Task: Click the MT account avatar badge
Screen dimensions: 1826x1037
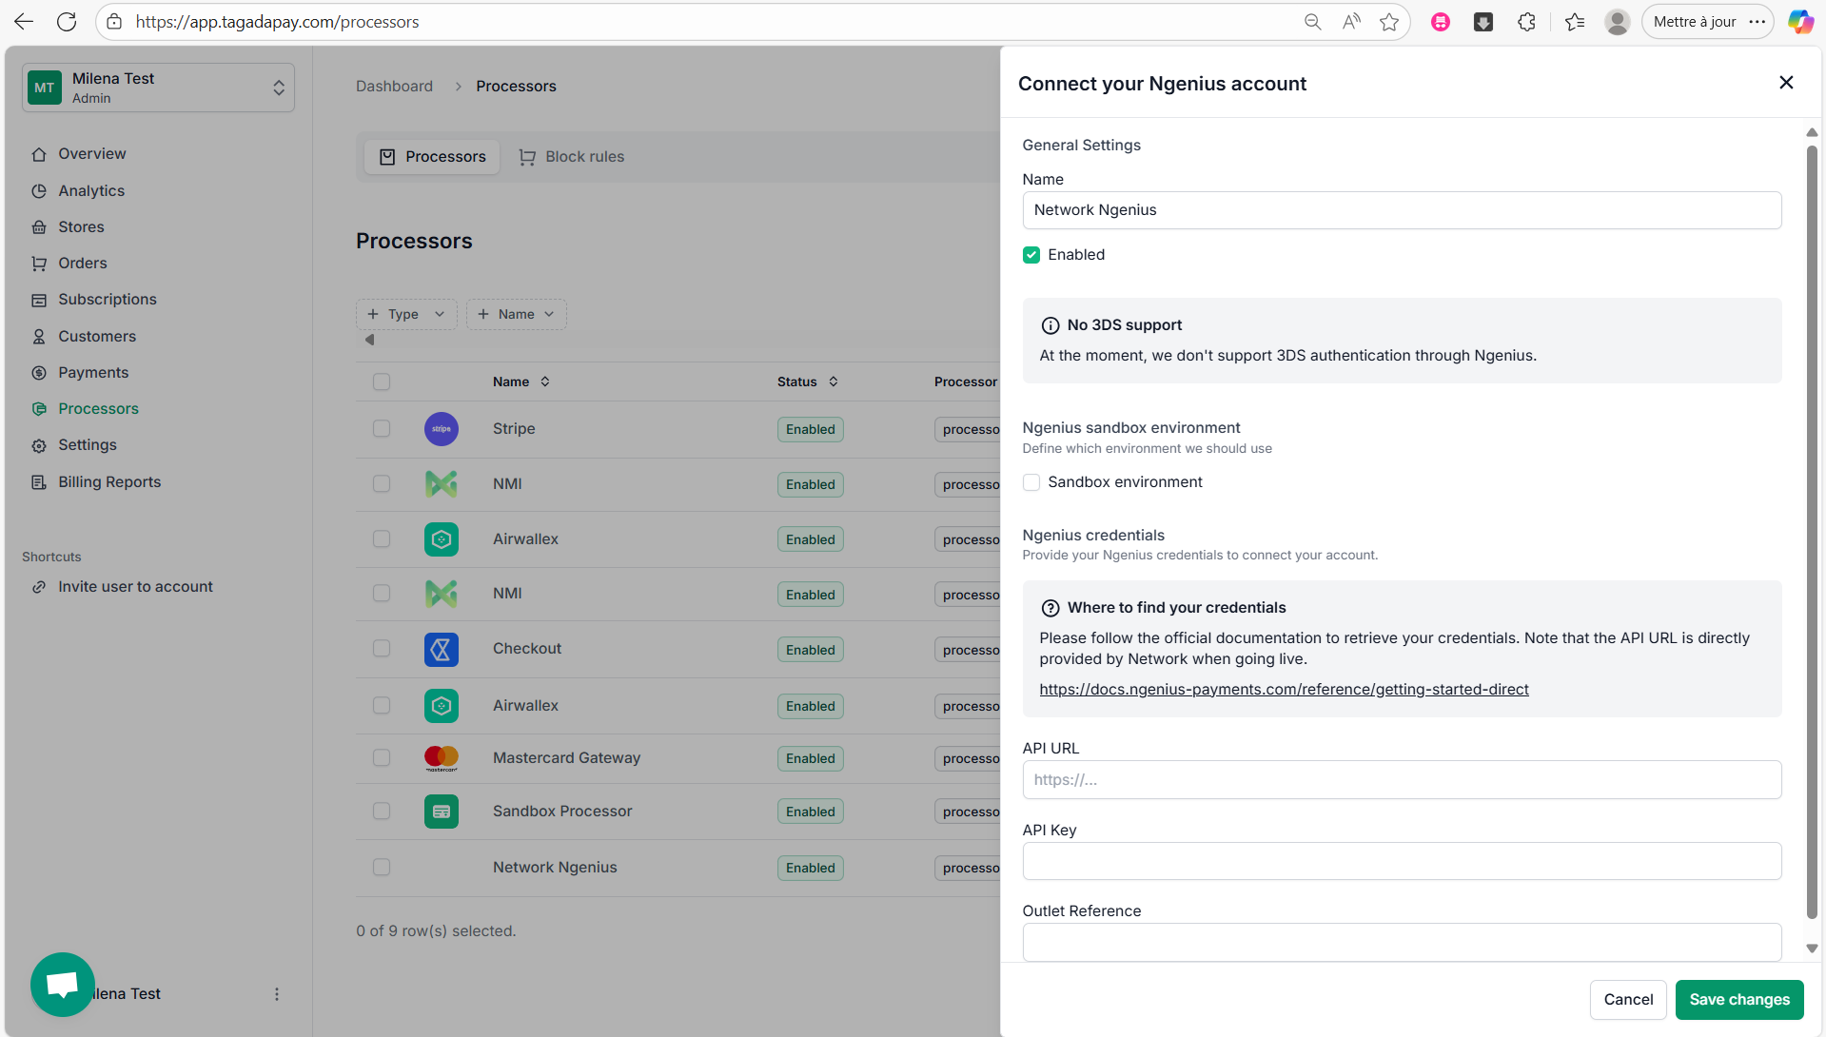Action: point(45,88)
